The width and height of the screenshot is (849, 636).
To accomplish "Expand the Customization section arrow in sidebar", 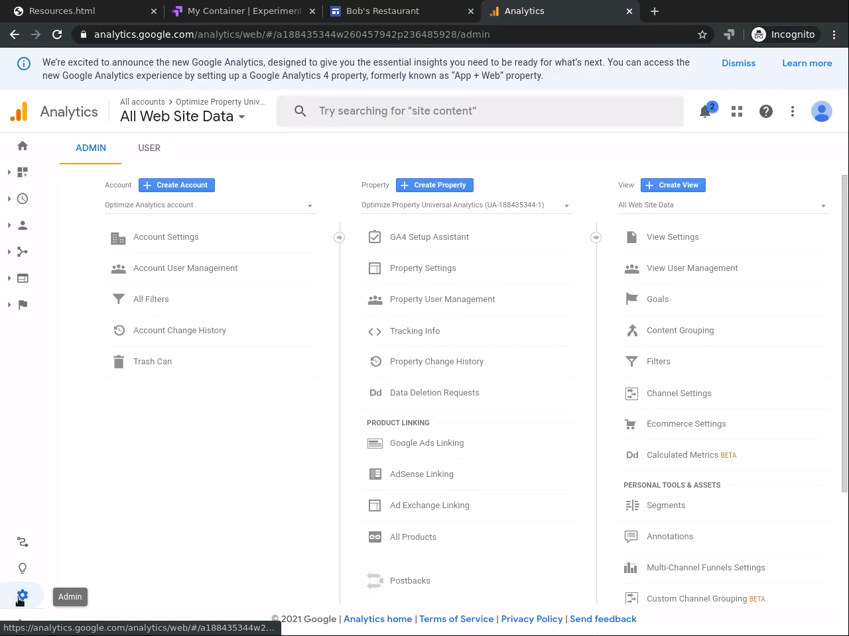I will pyautogui.click(x=9, y=172).
